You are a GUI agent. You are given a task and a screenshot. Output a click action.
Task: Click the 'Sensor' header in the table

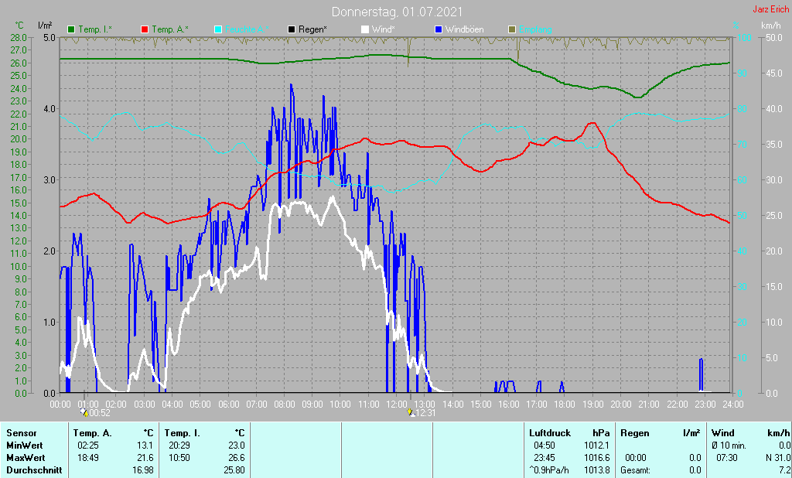pyautogui.click(x=21, y=433)
